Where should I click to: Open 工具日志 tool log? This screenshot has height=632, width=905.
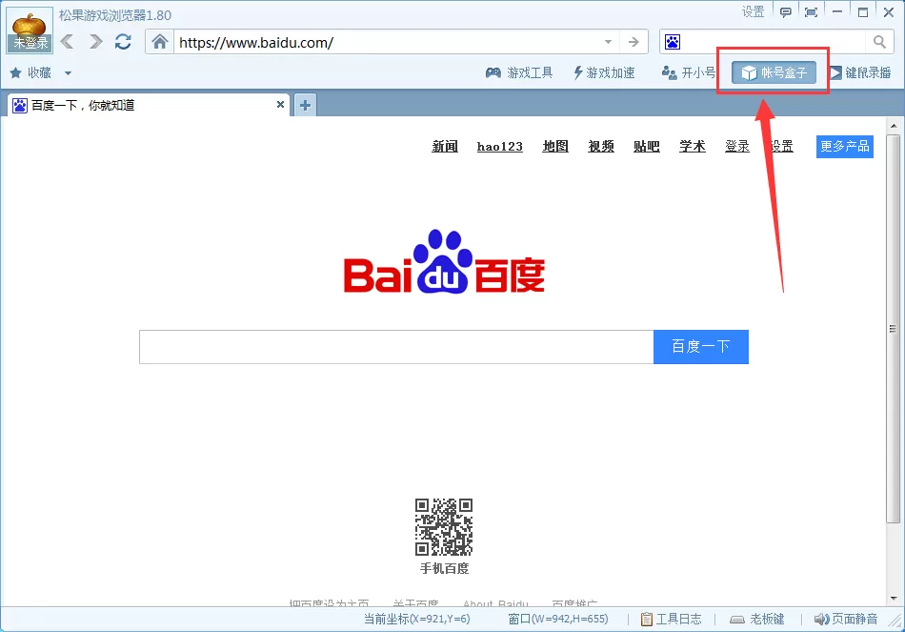(x=672, y=620)
